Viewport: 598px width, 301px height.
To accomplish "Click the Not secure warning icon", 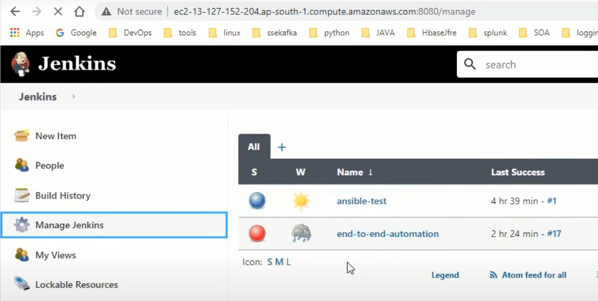I will coord(106,11).
